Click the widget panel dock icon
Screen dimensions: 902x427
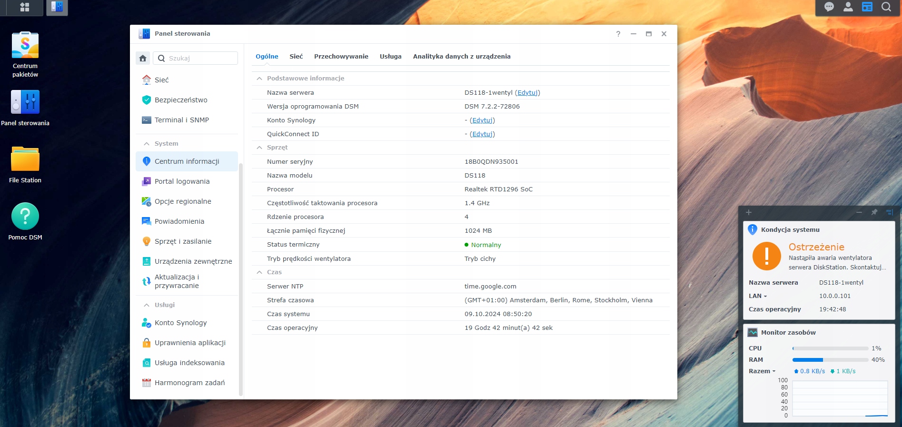click(890, 212)
